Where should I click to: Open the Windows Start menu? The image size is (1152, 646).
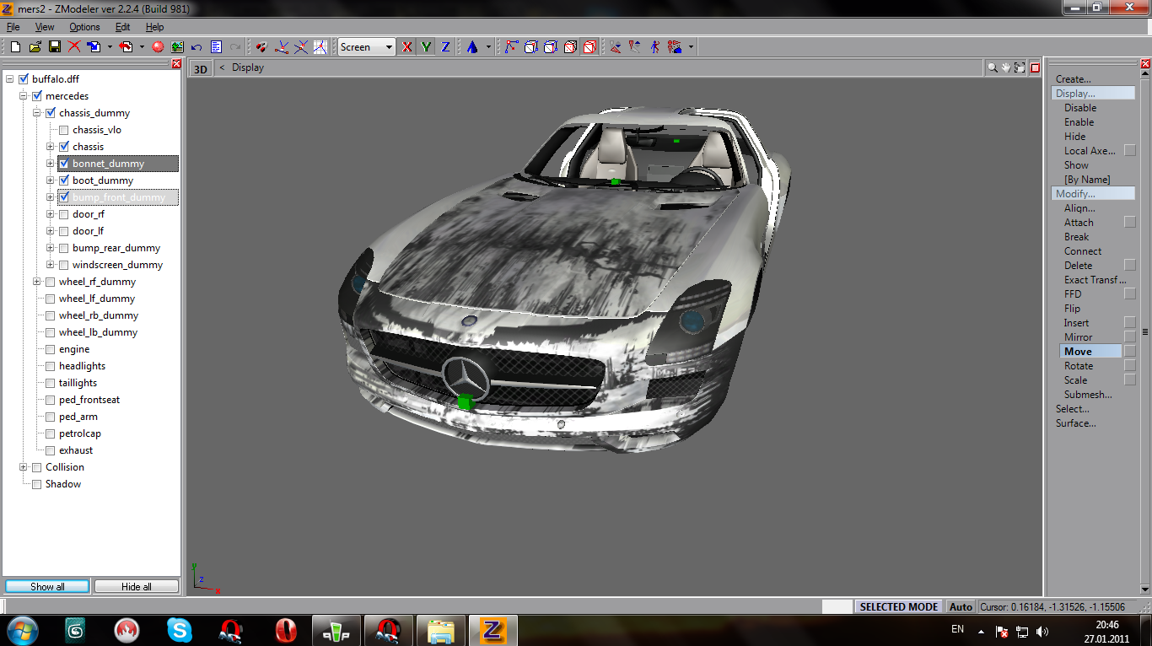pyautogui.click(x=21, y=630)
